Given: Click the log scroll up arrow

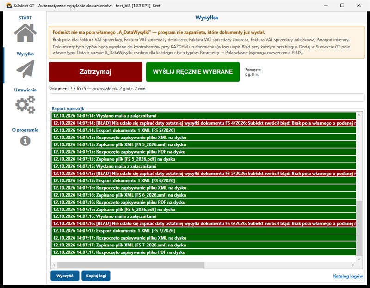Looking at the screenshot, I should tap(359, 115).
